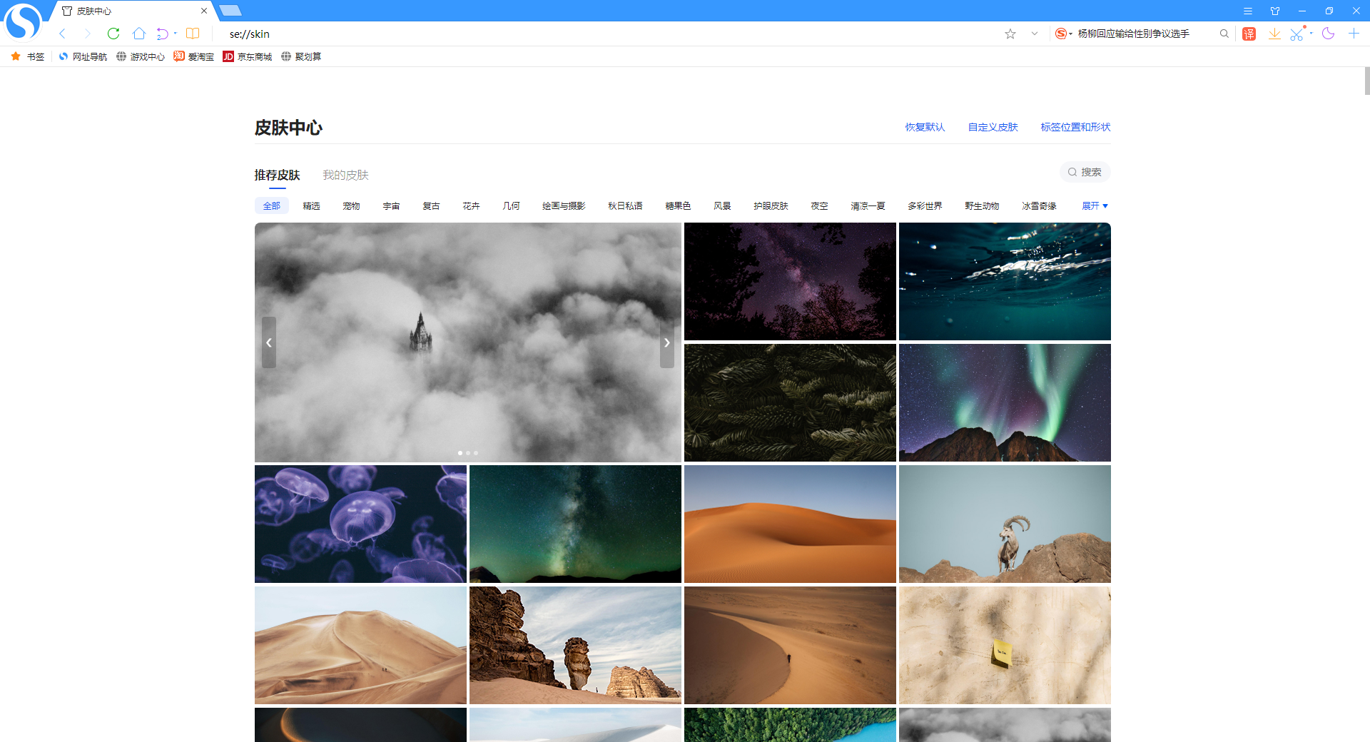1370x742 pixels.
Task: Bookmark page with the star icon
Action: 1010,34
